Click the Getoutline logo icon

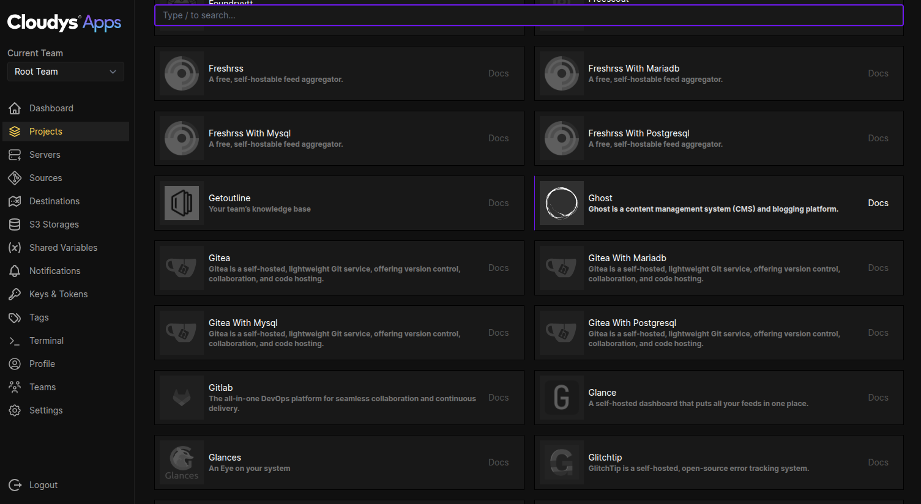click(x=182, y=203)
